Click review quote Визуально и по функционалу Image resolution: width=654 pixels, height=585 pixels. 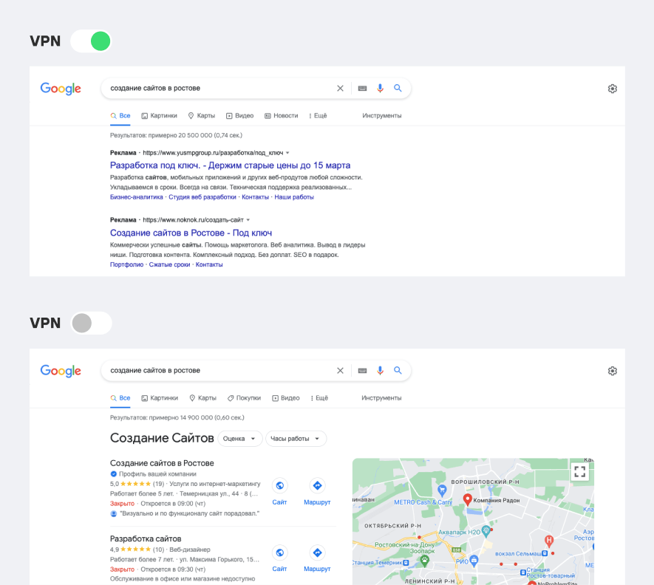(190, 513)
